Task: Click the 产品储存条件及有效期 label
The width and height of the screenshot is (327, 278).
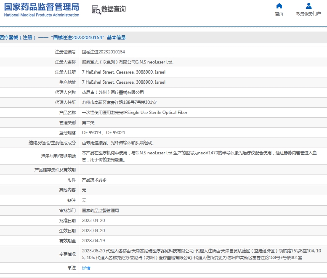Action: click(55, 170)
